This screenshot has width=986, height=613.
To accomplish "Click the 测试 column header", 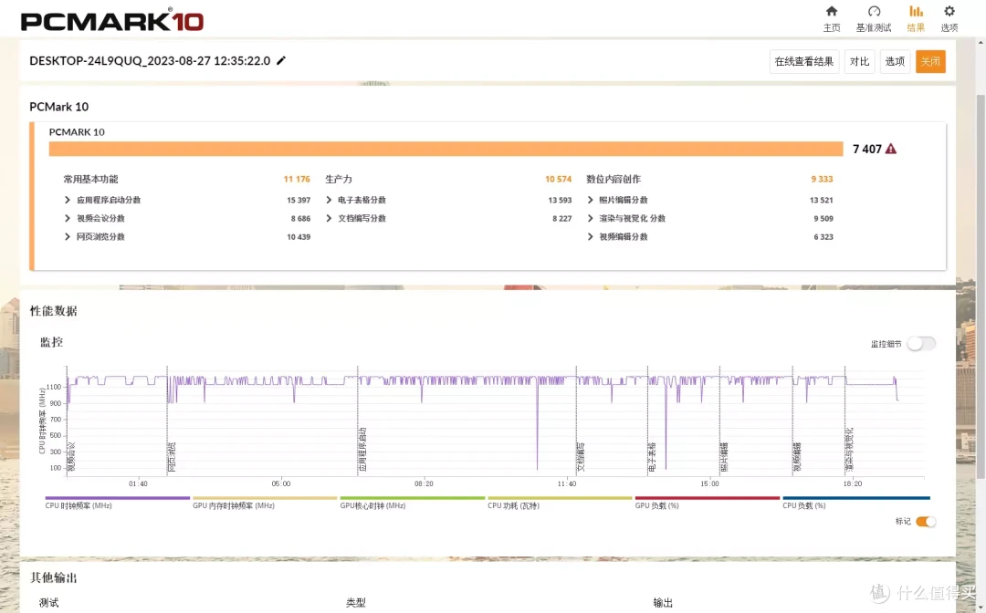I will click(x=48, y=603).
